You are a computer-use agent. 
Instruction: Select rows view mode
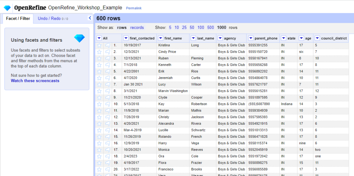pos(122,28)
